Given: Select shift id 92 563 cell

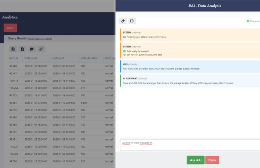Looking at the screenshot, I should click(x=13, y=125).
